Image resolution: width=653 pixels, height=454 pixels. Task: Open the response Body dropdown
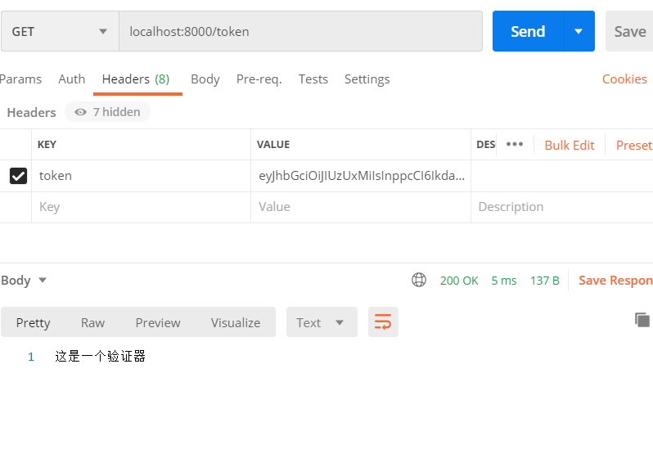[24, 281]
